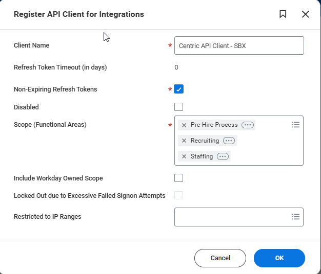The height and width of the screenshot is (274, 321).
Task: Remove the Pre-Hire Process scope chip
Action: (184, 125)
